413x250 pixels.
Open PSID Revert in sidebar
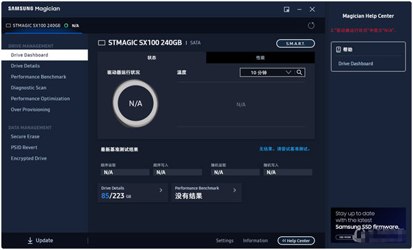(24, 147)
